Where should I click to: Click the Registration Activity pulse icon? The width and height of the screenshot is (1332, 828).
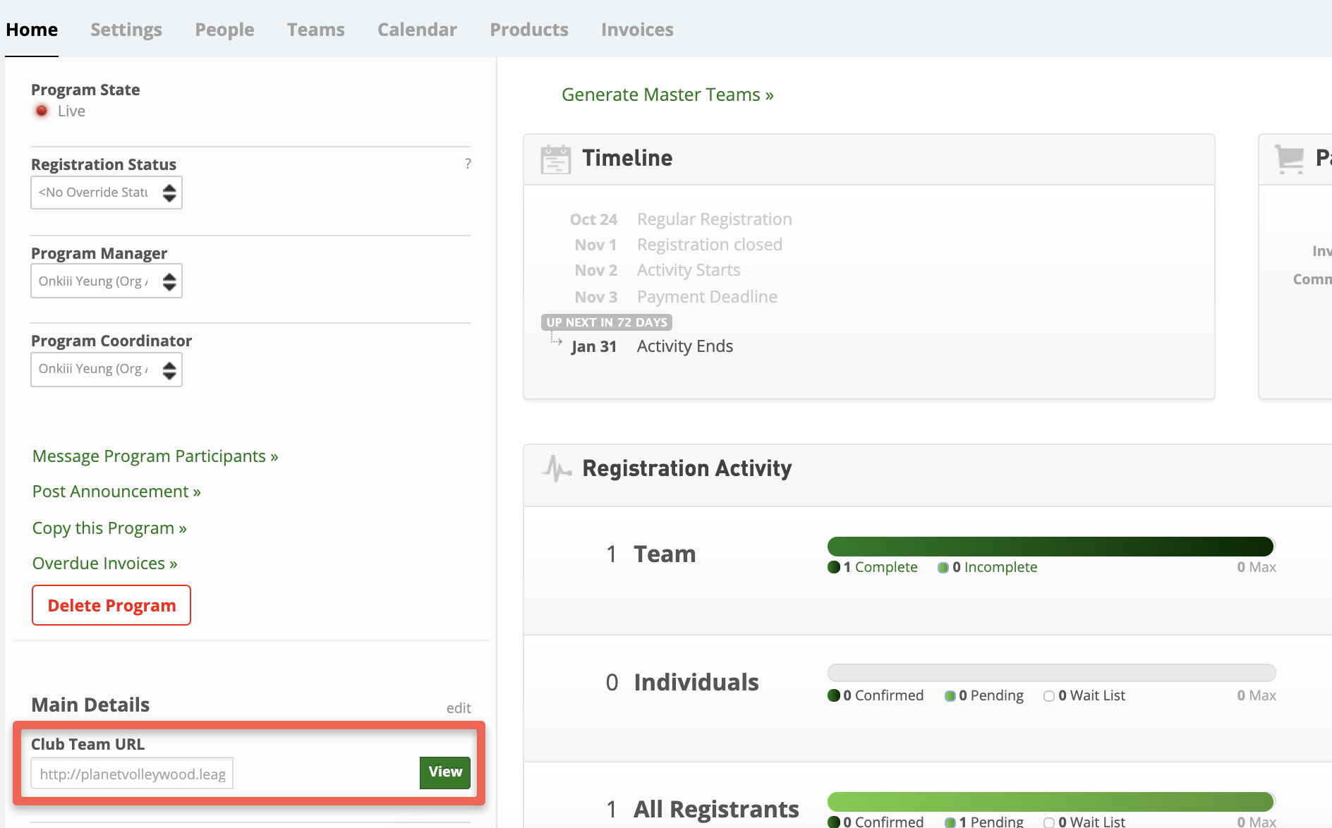point(557,468)
